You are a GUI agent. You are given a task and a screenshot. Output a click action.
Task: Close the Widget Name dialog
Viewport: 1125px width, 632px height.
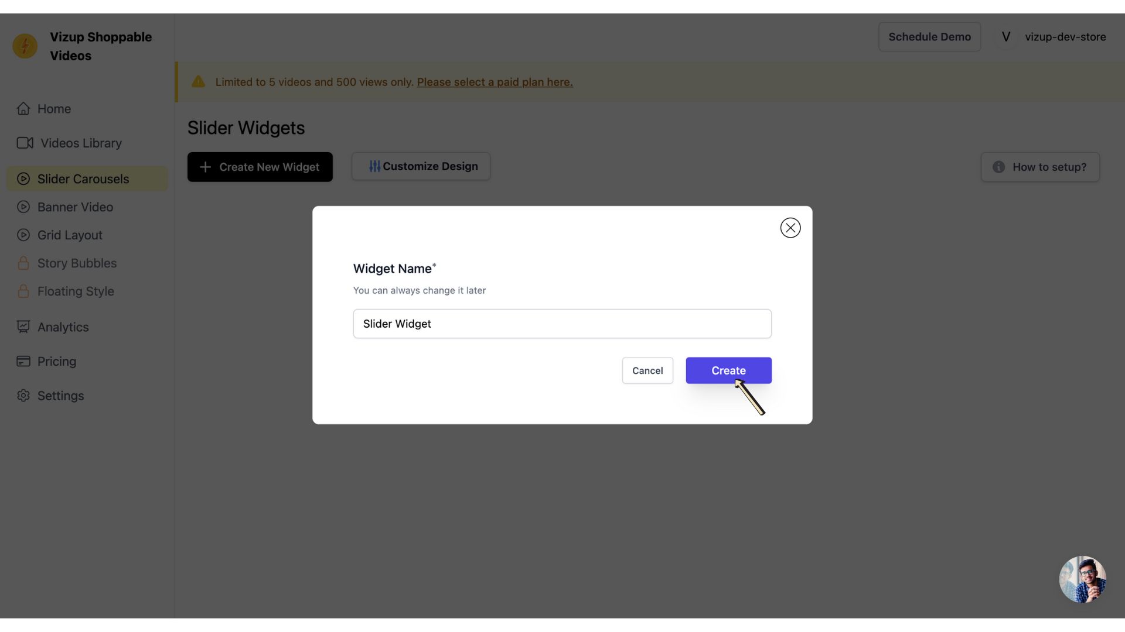click(790, 228)
